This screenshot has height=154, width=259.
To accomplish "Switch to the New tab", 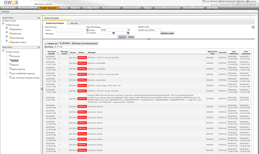I will click(74, 23).
